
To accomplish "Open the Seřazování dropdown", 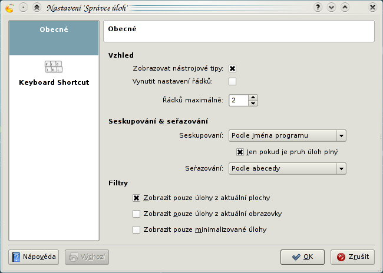I will point(288,169).
